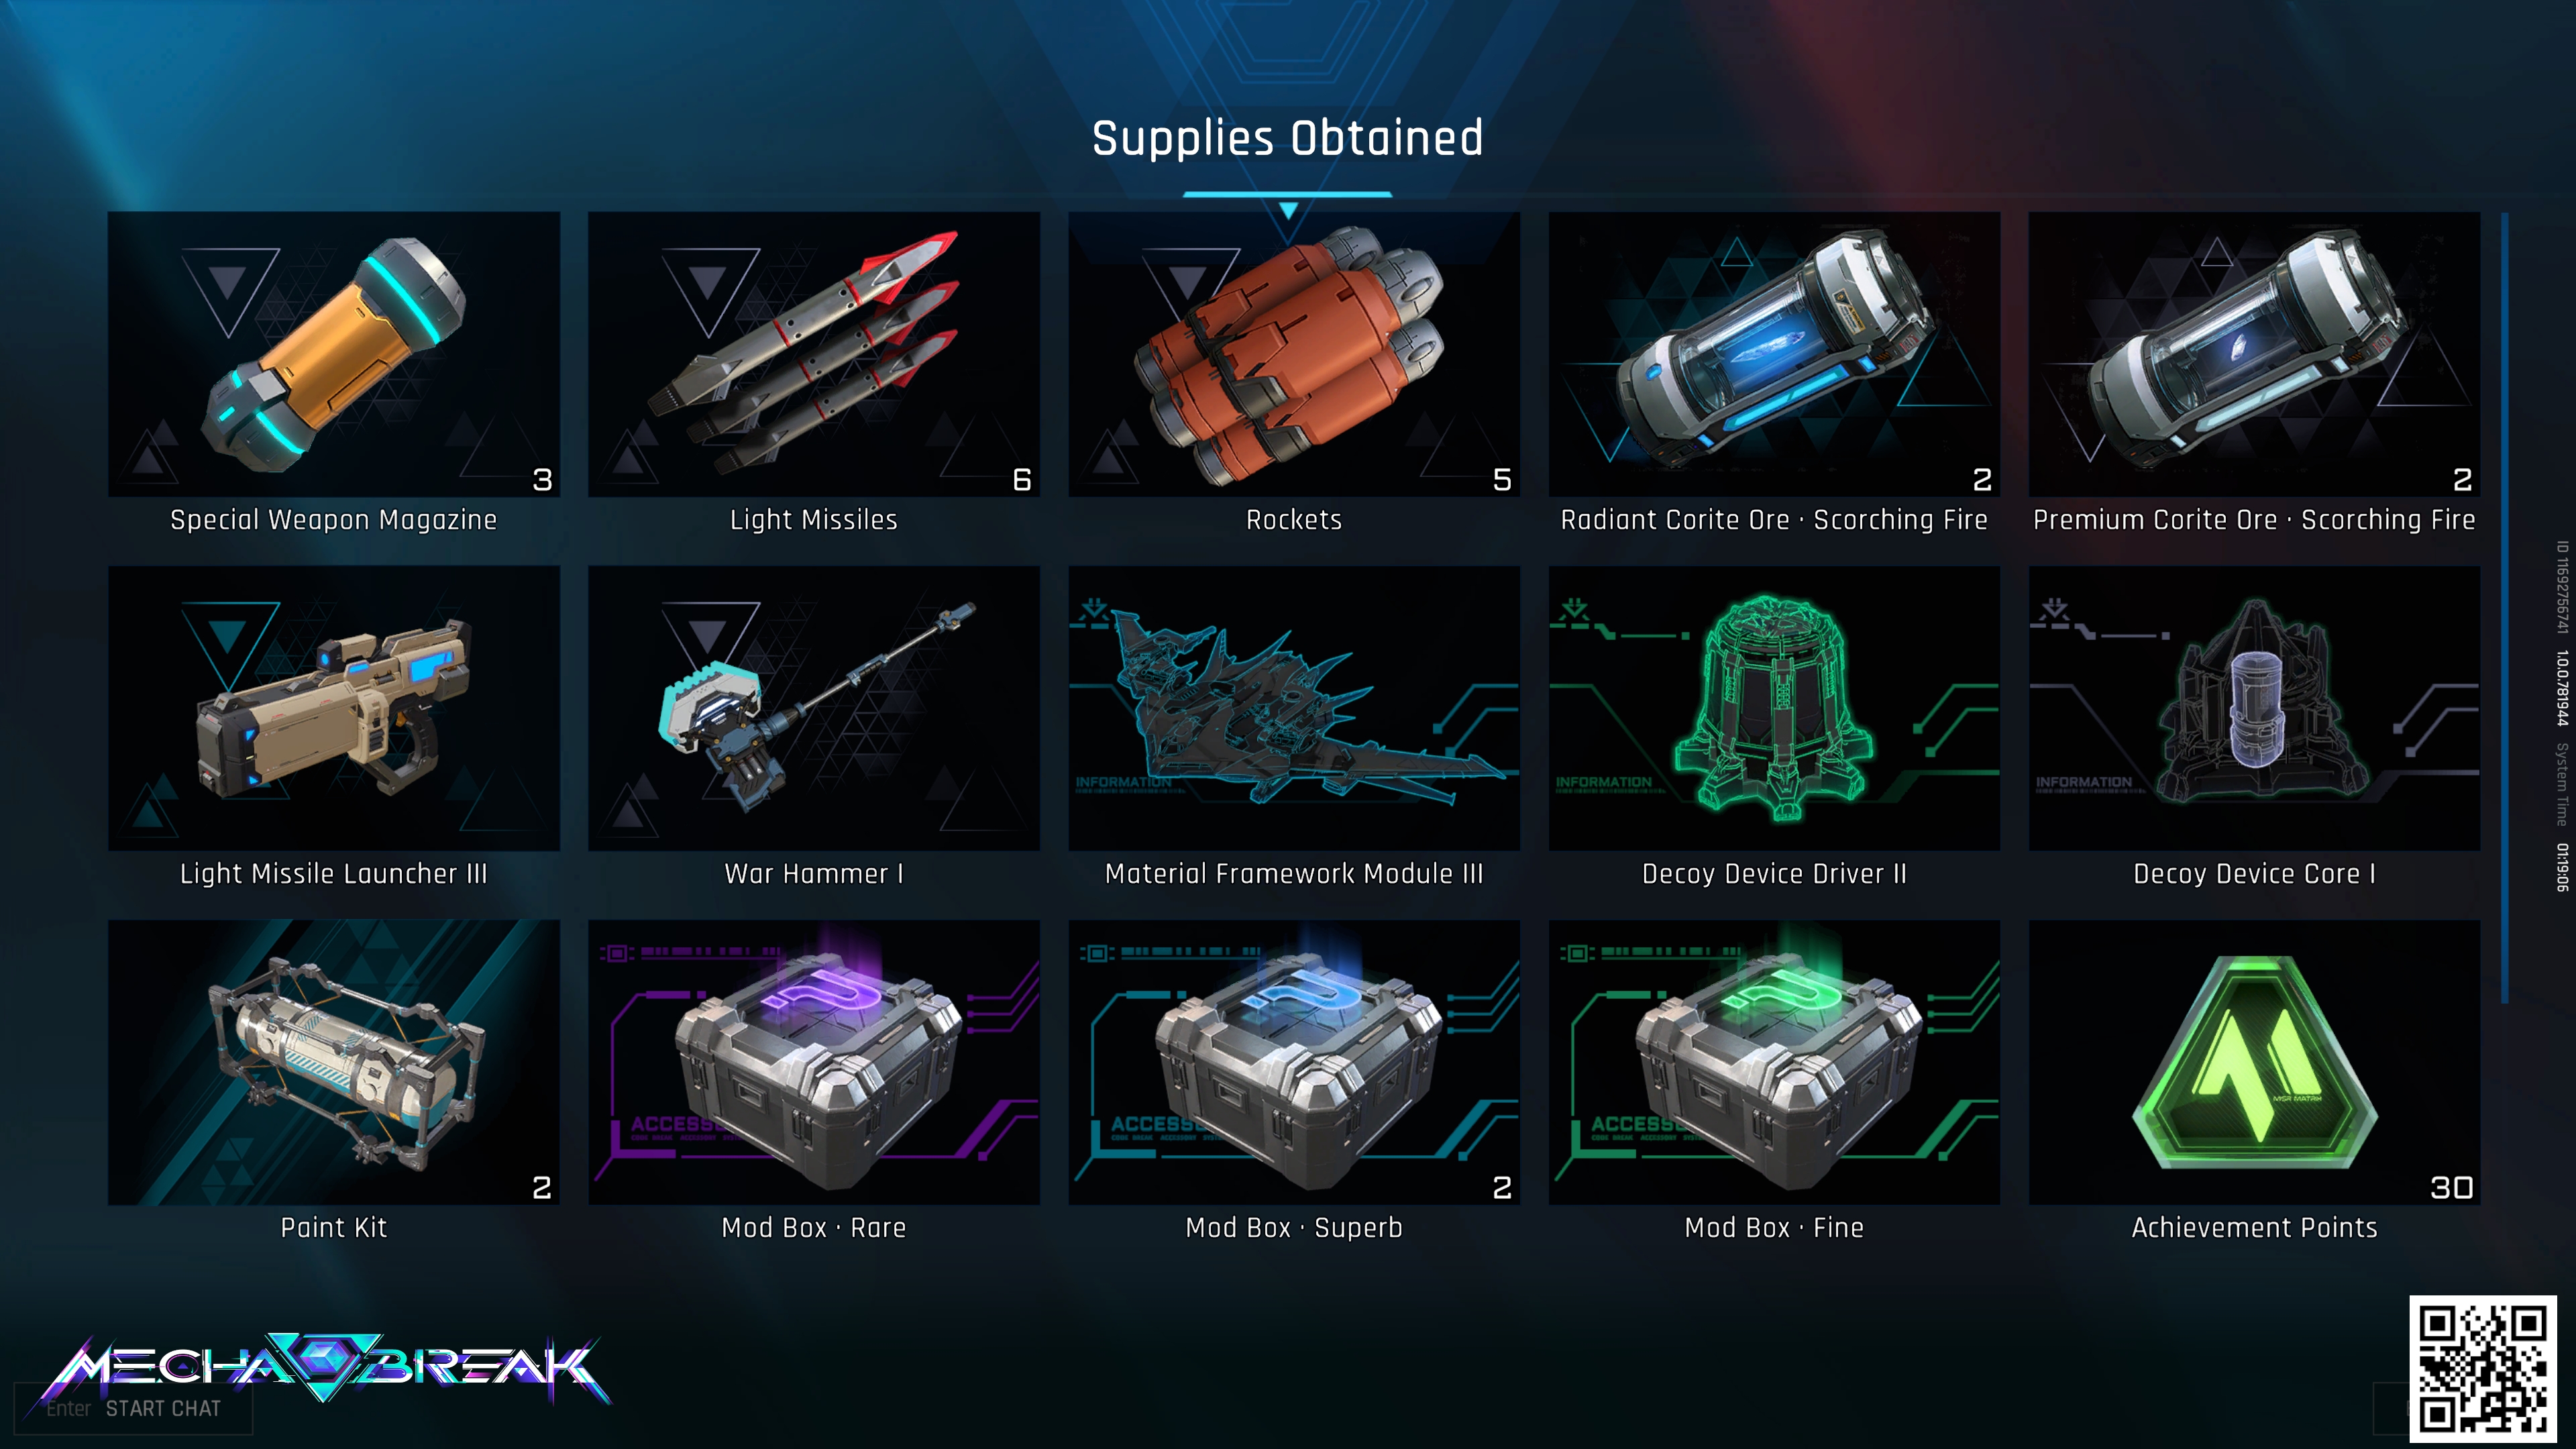Viewport: 2576px width, 1449px height.
Task: Select the green Decoy Device Driver II
Action: point(1774,708)
